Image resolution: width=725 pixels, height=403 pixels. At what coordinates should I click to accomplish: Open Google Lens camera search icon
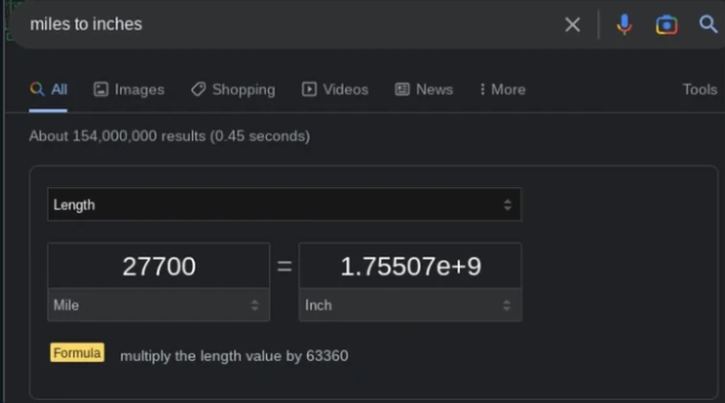pos(666,25)
